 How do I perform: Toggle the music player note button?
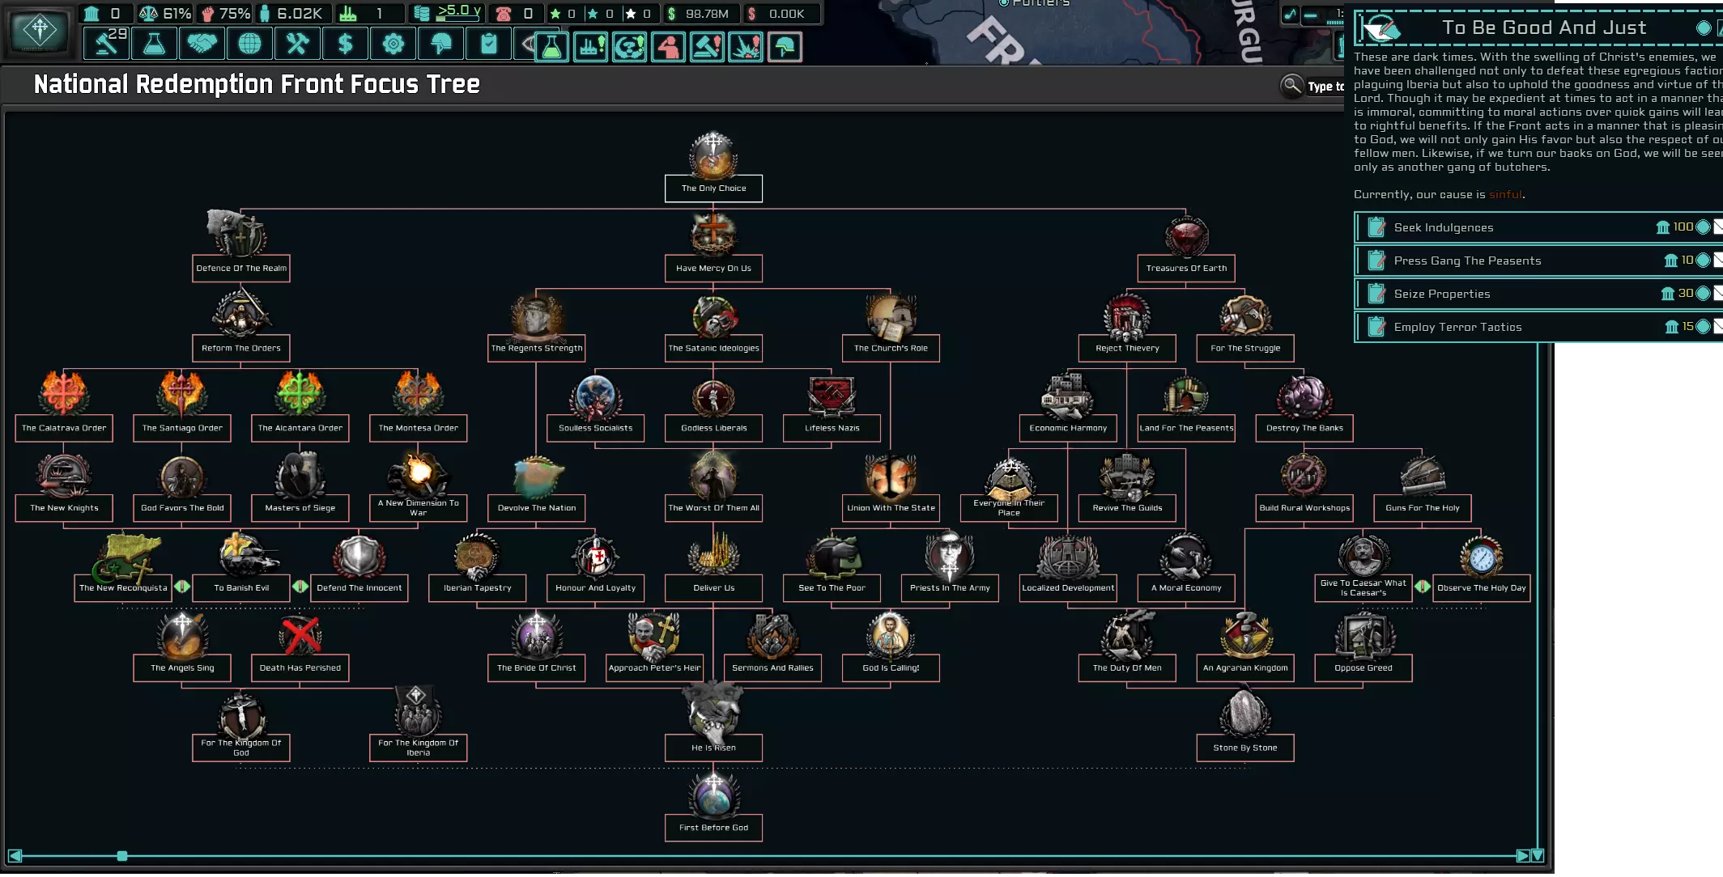pyautogui.click(x=1290, y=14)
